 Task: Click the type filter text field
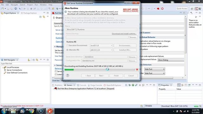point(25,64)
